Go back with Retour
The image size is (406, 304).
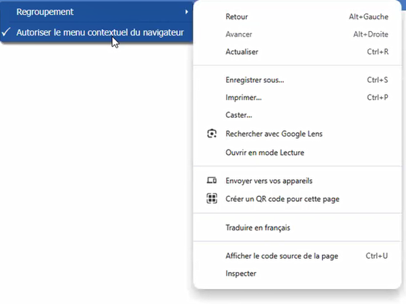pos(297,17)
